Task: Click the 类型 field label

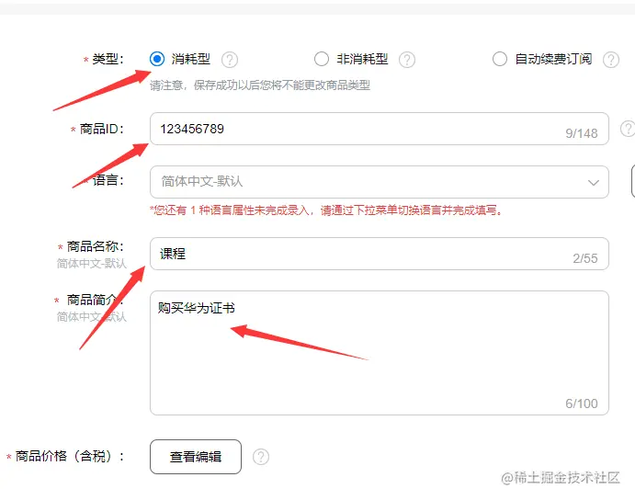Action: (108, 59)
